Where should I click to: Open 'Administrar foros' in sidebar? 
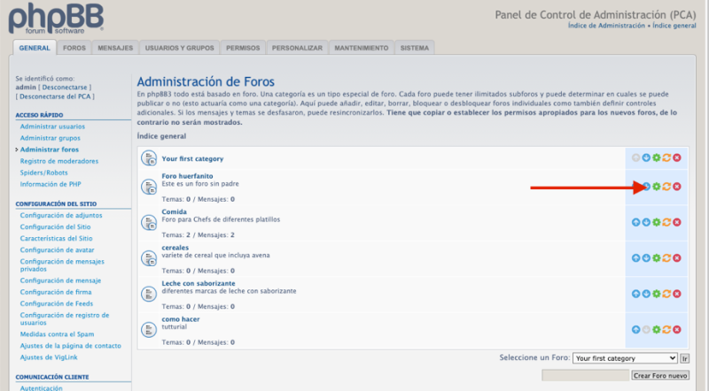coord(50,149)
